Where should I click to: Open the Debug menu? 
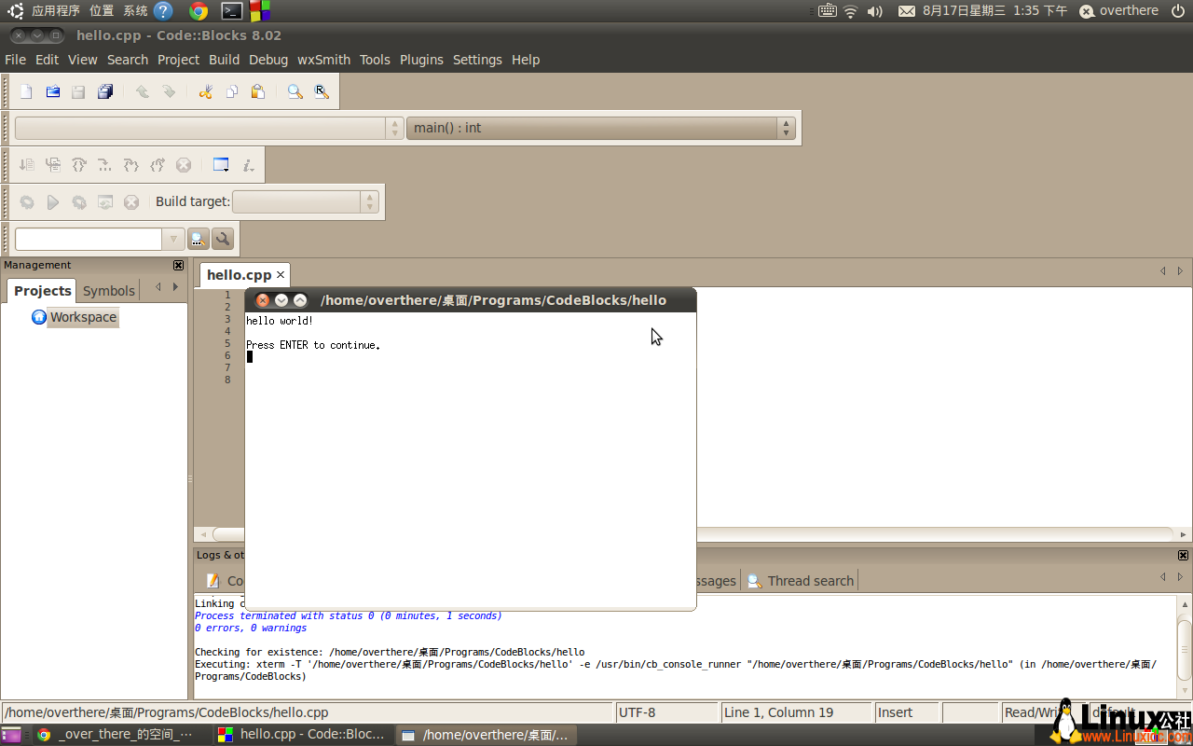268,59
